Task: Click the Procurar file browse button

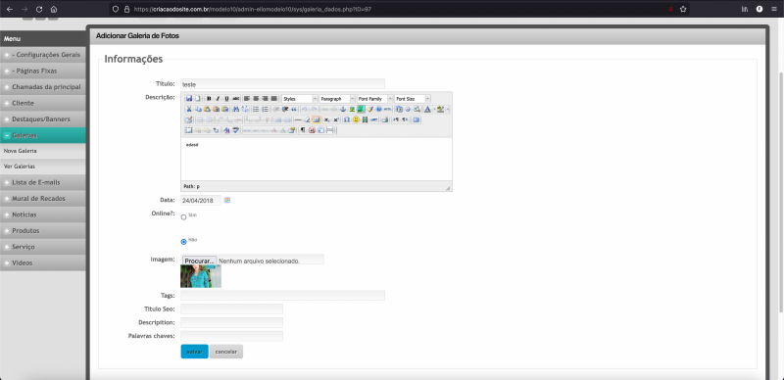Action: pos(199,261)
